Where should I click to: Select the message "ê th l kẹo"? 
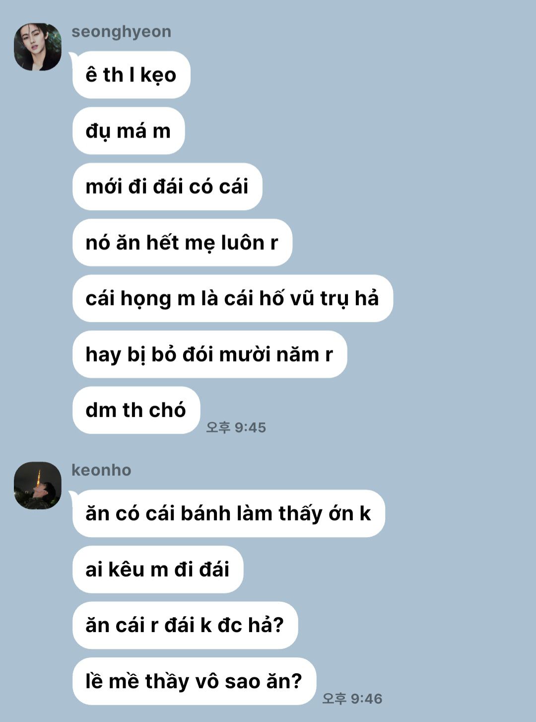(132, 75)
